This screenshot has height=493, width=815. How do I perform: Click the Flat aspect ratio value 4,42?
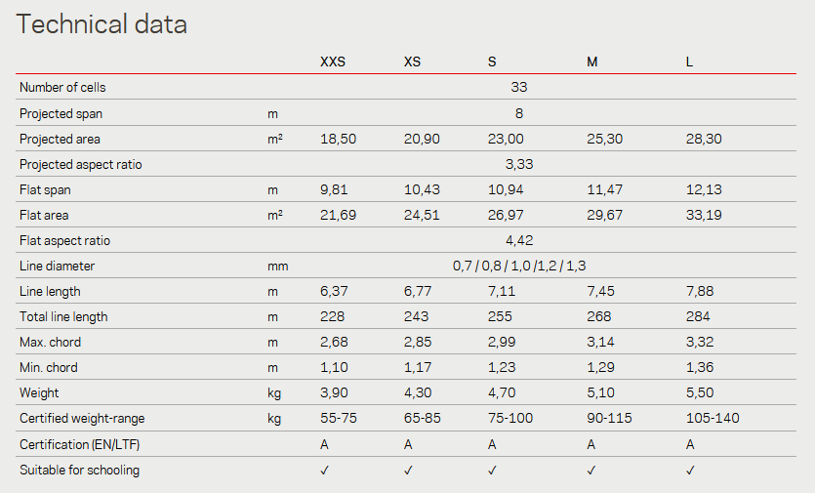click(519, 240)
